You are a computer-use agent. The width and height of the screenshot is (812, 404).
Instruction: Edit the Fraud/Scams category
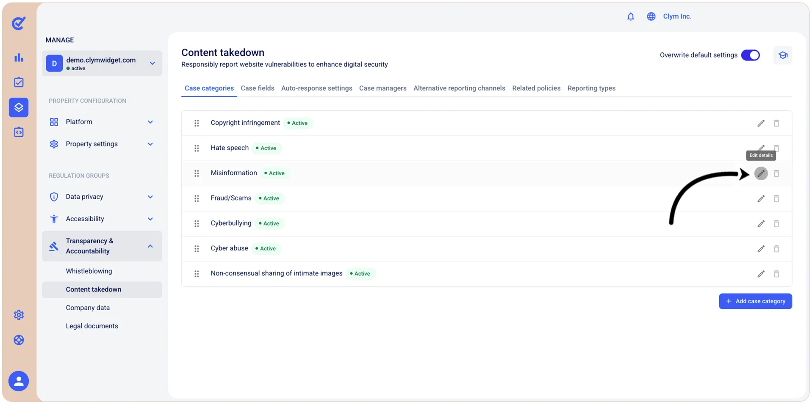[x=761, y=198]
